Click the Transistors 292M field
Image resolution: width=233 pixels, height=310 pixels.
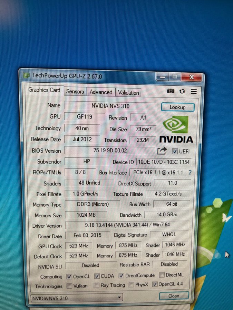point(143,140)
